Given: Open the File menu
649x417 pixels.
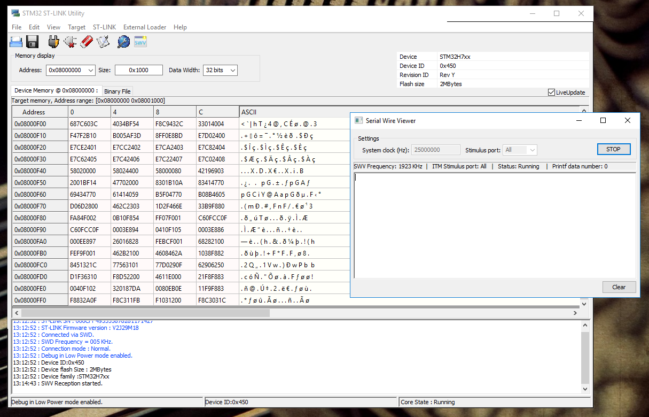Looking at the screenshot, I should click(x=17, y=27).
